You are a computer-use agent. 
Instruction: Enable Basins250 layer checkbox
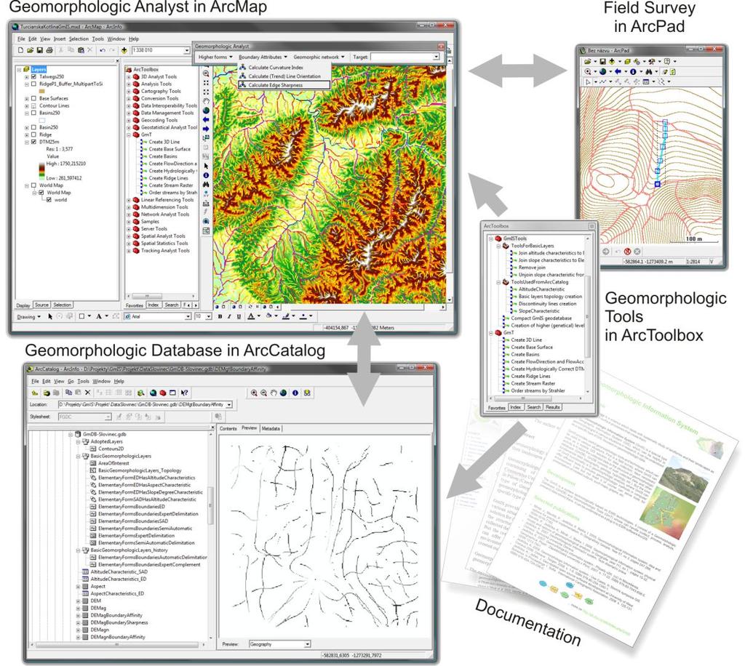click(x=33, y=113)
